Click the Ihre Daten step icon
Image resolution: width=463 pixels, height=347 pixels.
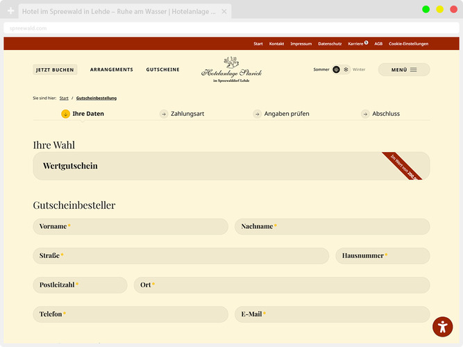(x=65, y=114)
